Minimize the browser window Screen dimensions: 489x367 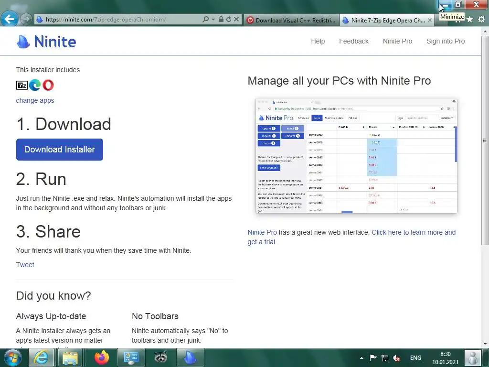click(x=445, y=4)
